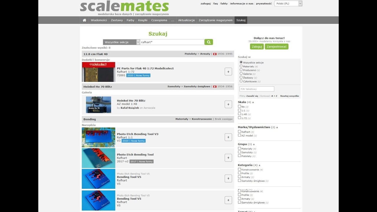Open the Aktualizacje menu
The width and height of the screenshot is (377, 212).
(x=186, y=20)
